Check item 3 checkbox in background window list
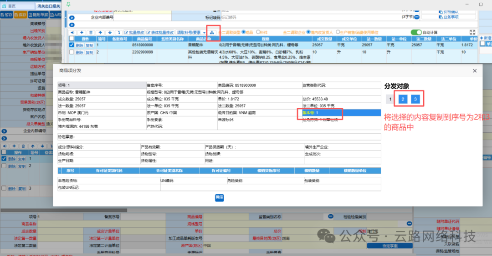Screen dimensions: 492x256 [x=4, y=188]
